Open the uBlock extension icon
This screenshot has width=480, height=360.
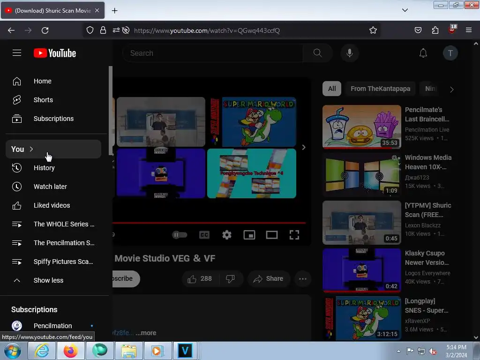click(452, 30)
